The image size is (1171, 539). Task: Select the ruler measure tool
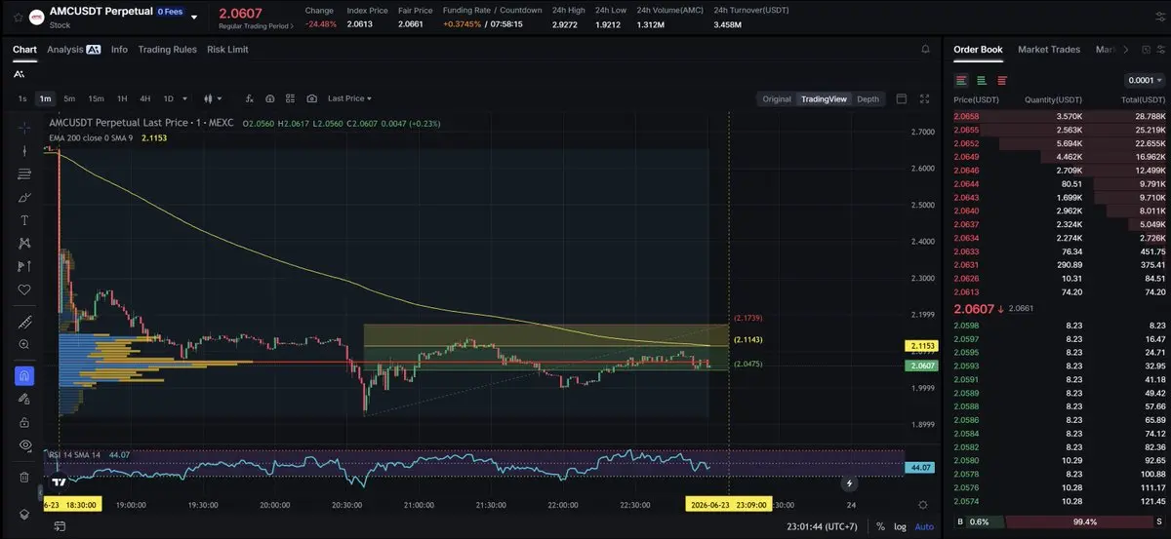[x=24, y=323]
